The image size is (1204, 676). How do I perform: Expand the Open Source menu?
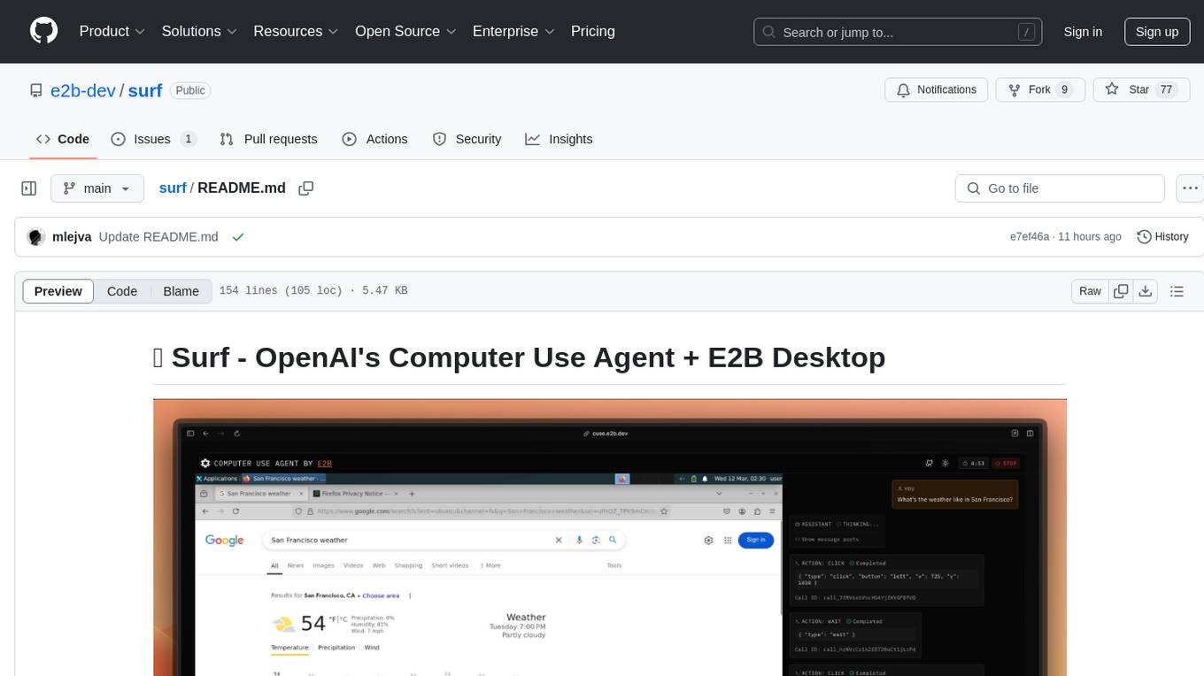pos(405,31)
